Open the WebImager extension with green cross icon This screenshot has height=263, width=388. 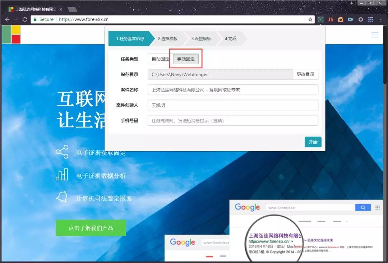pyautogui.click(x=320, y=19)
